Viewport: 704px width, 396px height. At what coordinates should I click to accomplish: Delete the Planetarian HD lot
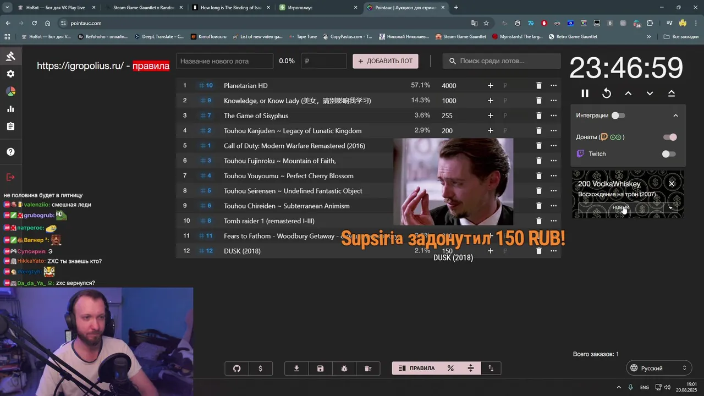[539, 85]
